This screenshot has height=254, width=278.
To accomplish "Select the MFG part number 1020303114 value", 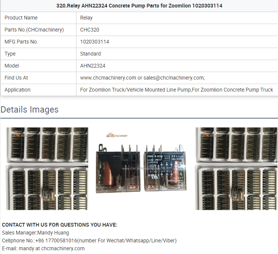I will click(x=94, y=42).
